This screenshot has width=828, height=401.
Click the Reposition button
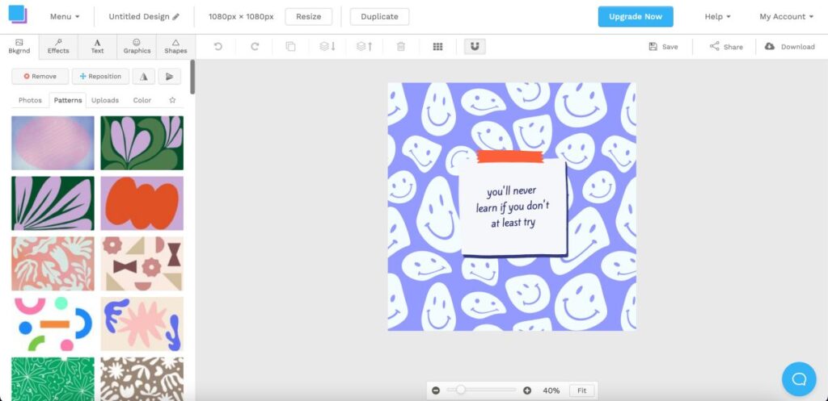[x=100, y=77]
